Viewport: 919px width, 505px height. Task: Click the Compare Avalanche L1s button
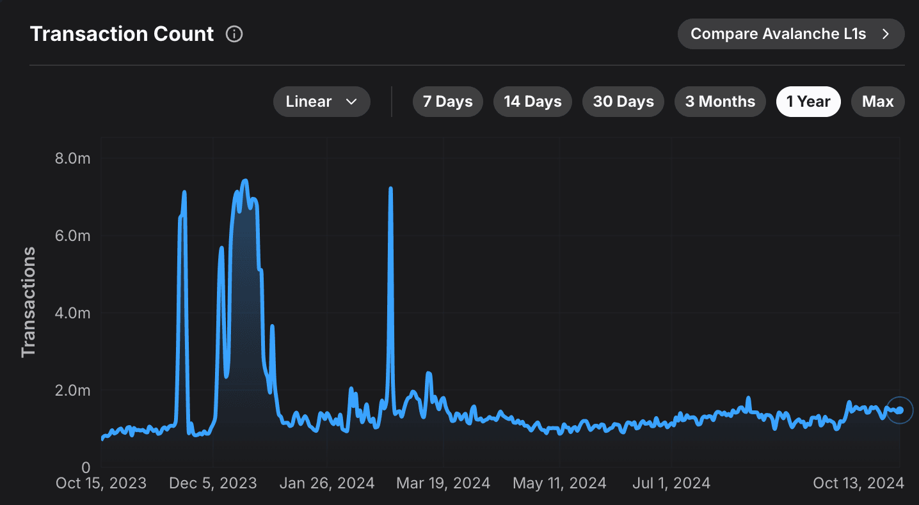point(790,34)
